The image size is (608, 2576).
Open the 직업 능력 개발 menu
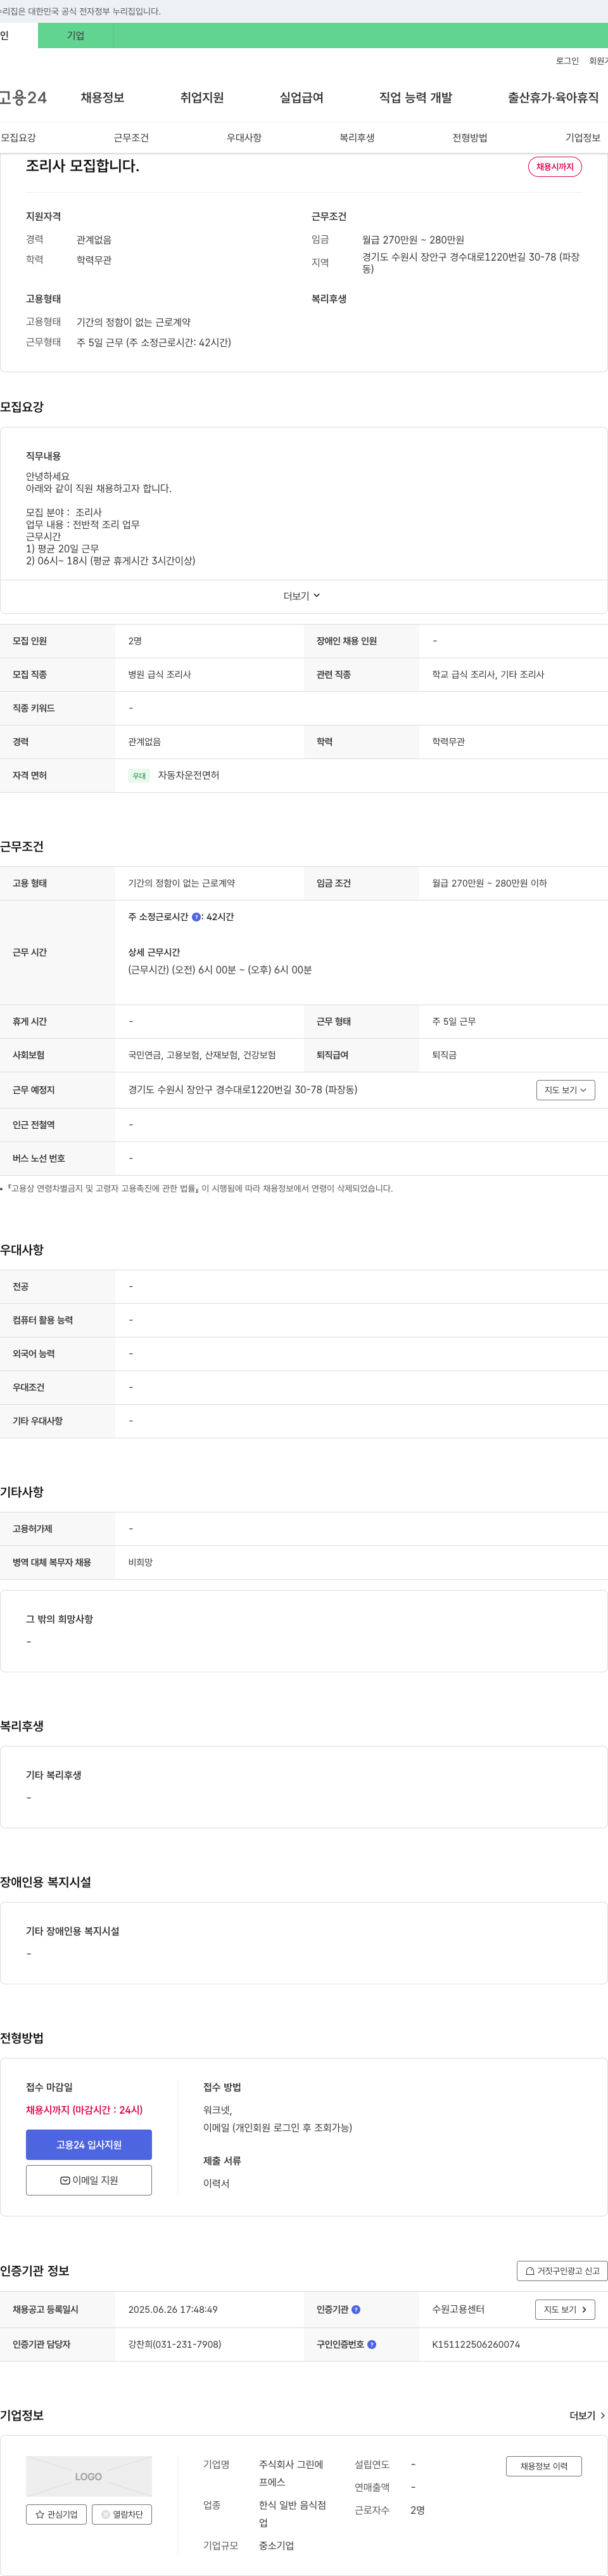(415, 97)
